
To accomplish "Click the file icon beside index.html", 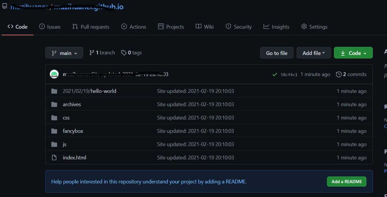I will tap(54, 158).
